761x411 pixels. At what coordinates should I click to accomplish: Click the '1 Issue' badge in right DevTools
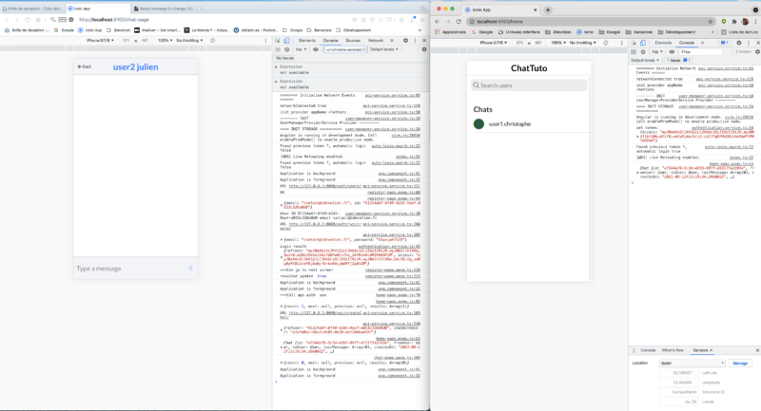[x=678, y=61]
